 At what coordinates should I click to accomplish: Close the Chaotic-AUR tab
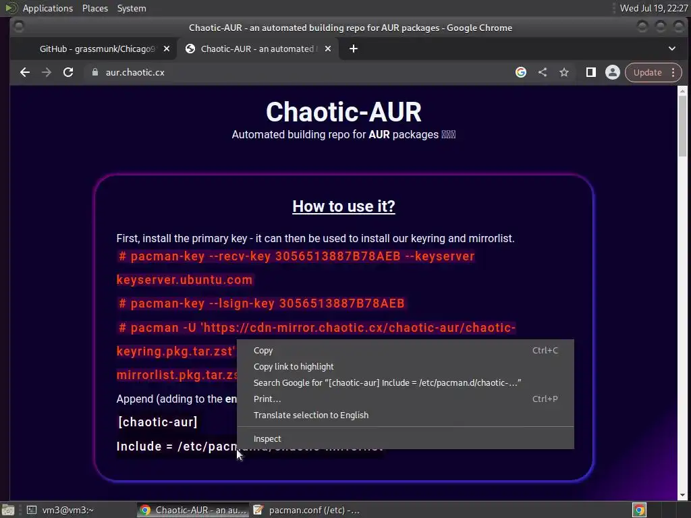(328, 49)
